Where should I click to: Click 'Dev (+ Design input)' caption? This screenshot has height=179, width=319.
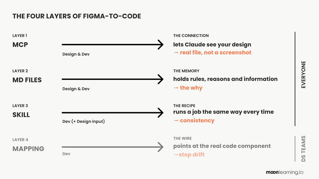pyautogui.click(x=83, y=122)
